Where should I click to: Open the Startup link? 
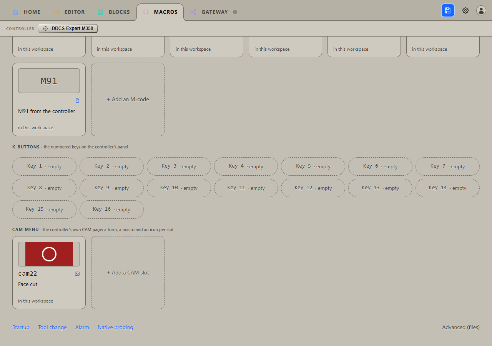pyautogui.click(x=21, y=327)
